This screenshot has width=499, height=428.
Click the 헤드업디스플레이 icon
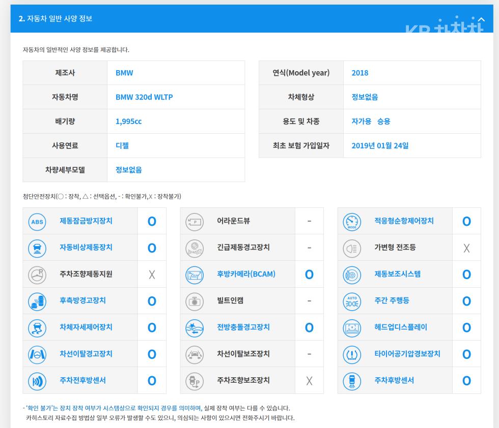pos(352,328)
